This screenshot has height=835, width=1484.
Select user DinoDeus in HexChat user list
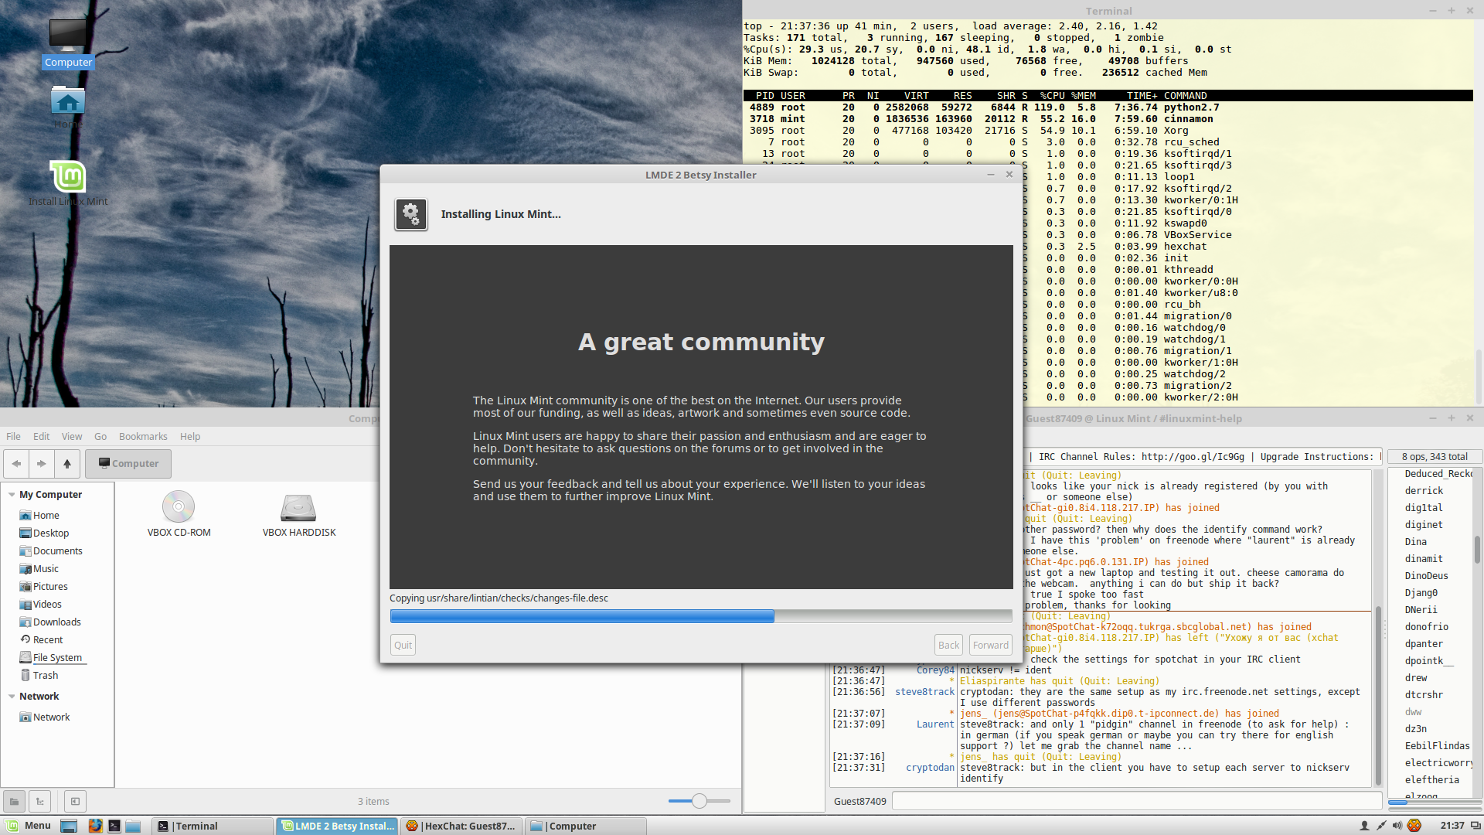1426,576
